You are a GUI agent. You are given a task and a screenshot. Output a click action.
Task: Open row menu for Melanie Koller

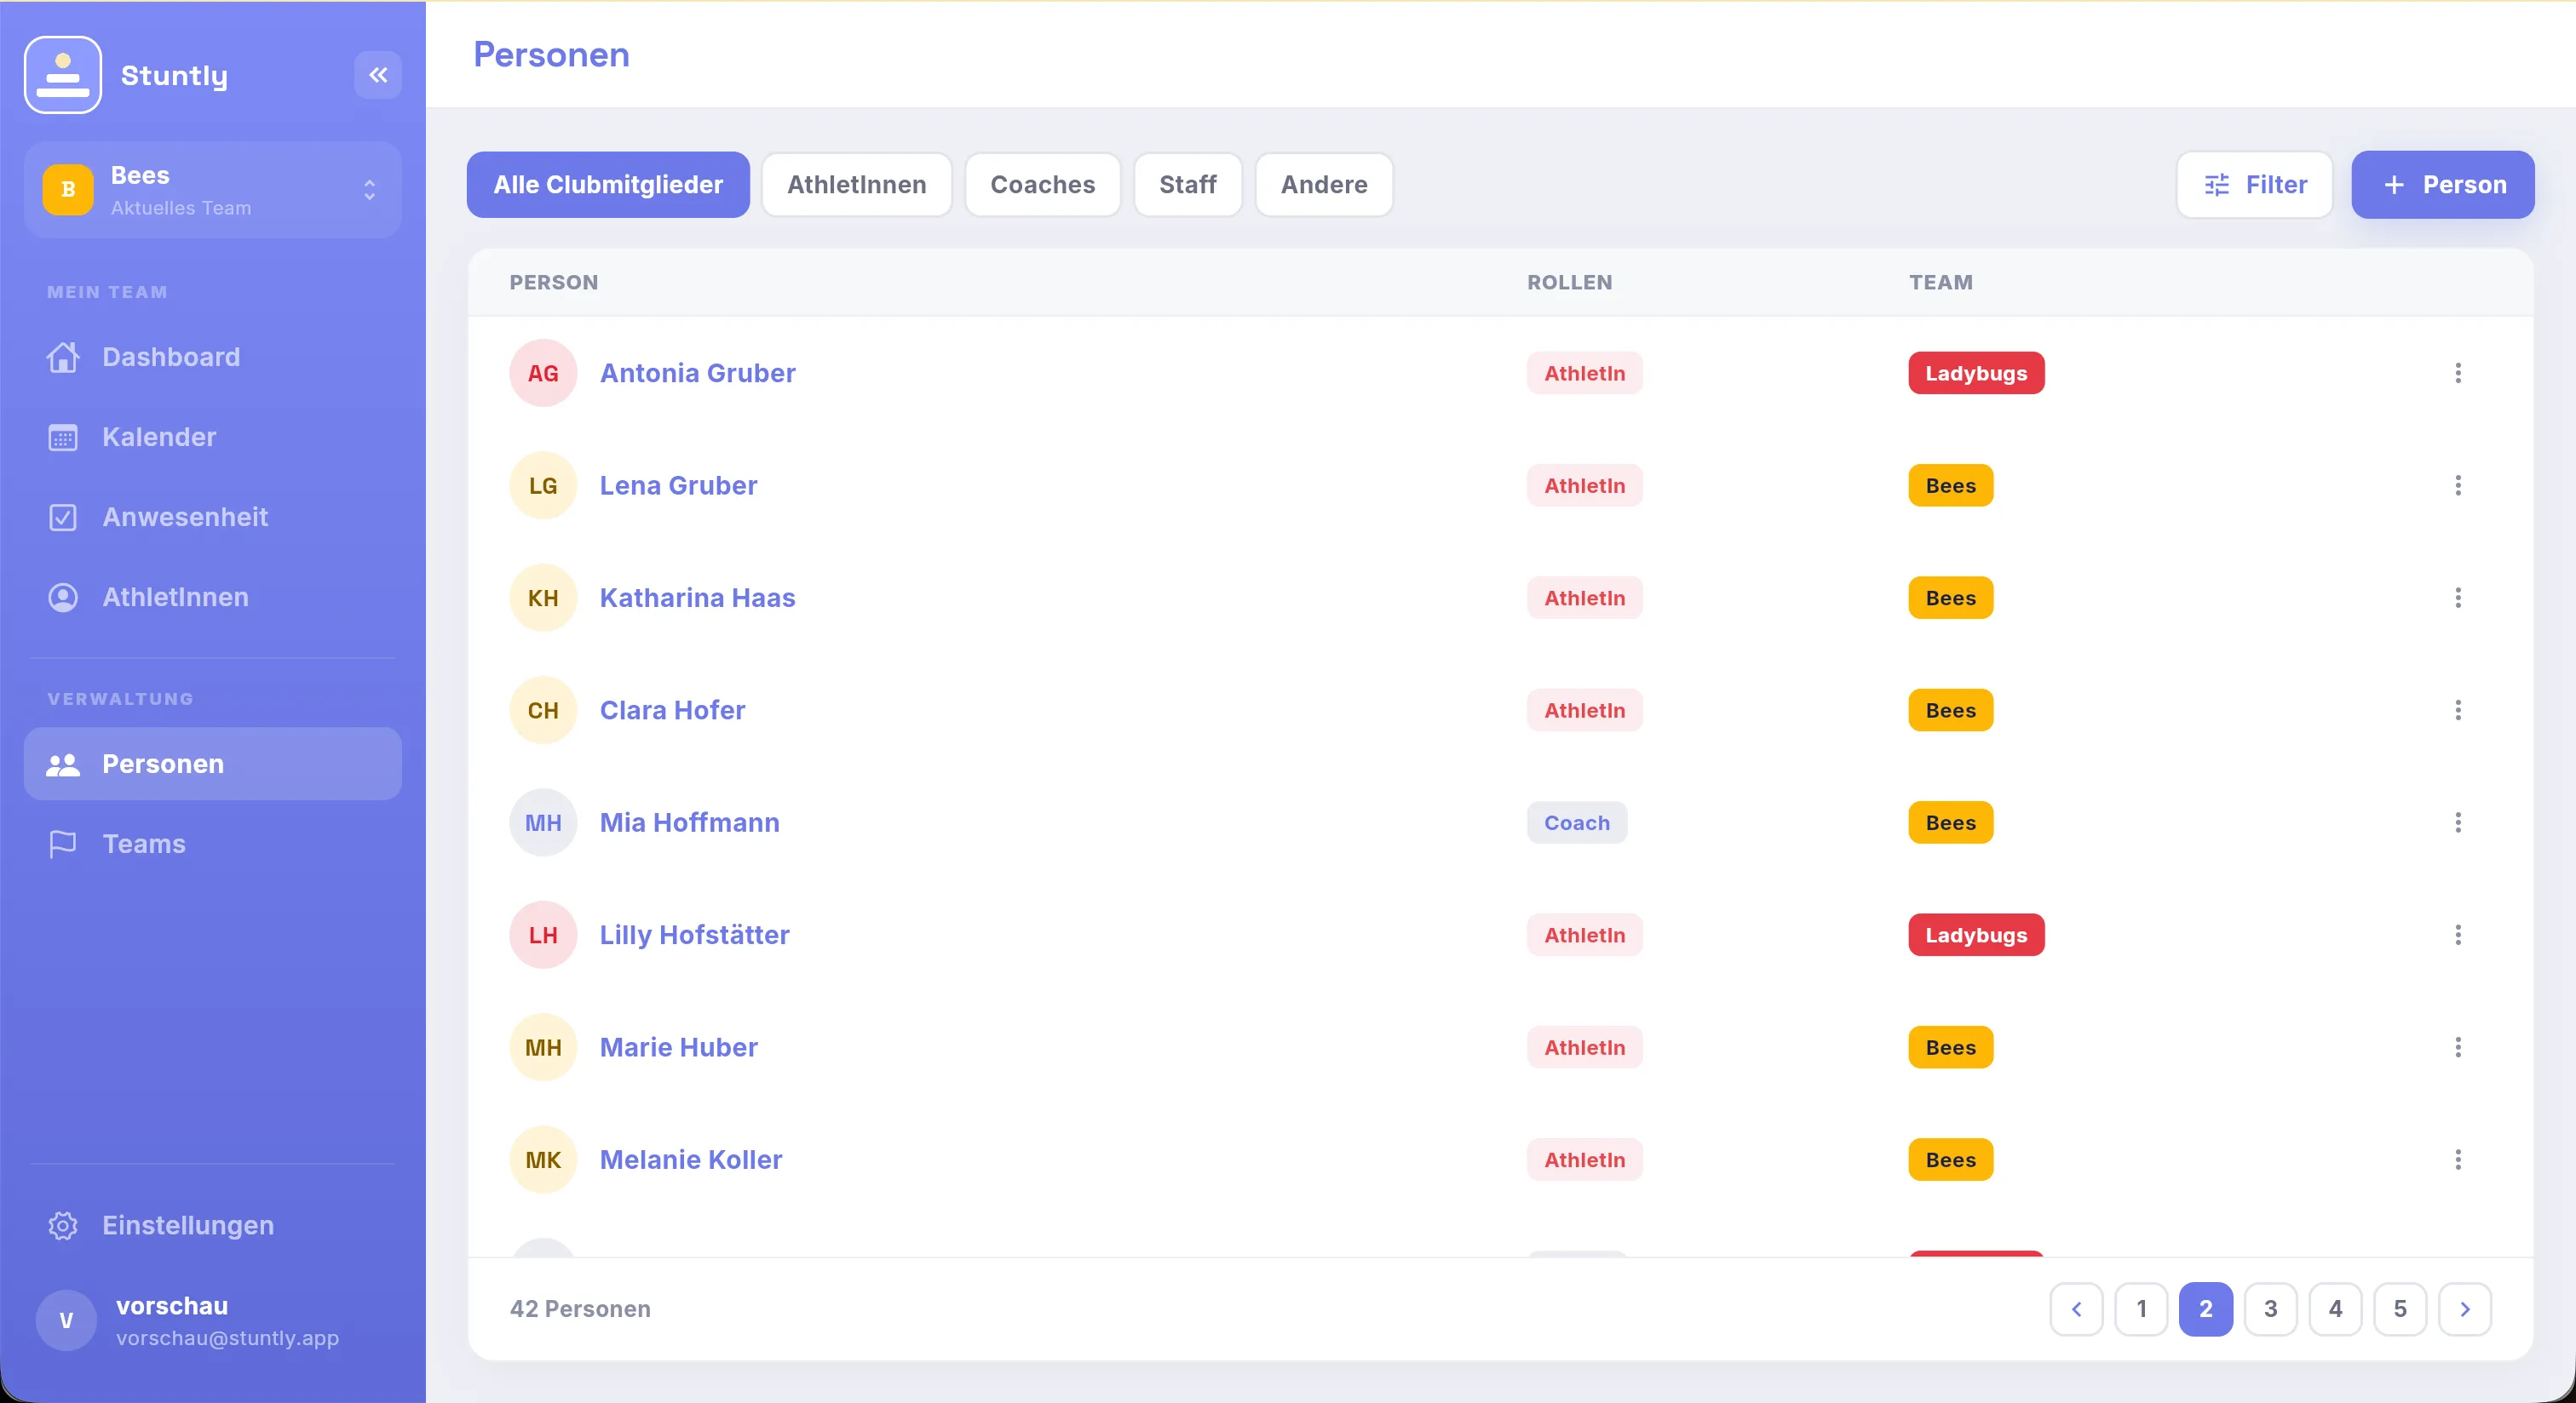pos(2458,1160)
